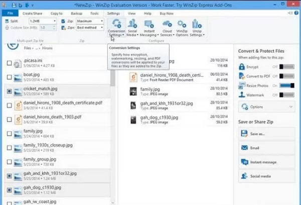Click the Social media share button
Screen dimensions: 301x205
tap(267, 176)
